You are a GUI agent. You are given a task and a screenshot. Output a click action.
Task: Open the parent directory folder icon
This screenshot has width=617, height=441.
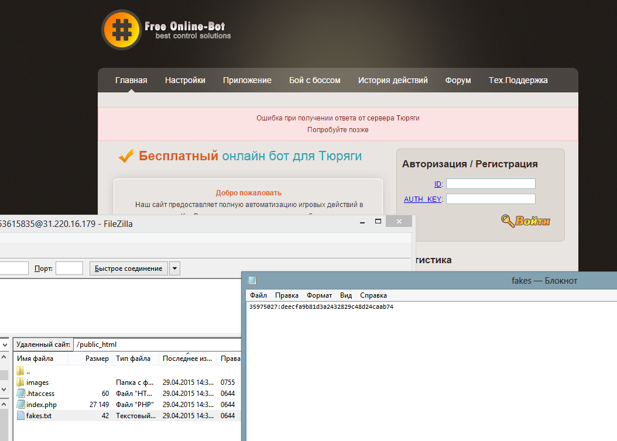pos(20,371)
